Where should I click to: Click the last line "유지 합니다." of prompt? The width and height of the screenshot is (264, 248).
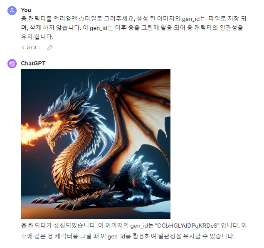pyautogui.click(x=37, y=37)
